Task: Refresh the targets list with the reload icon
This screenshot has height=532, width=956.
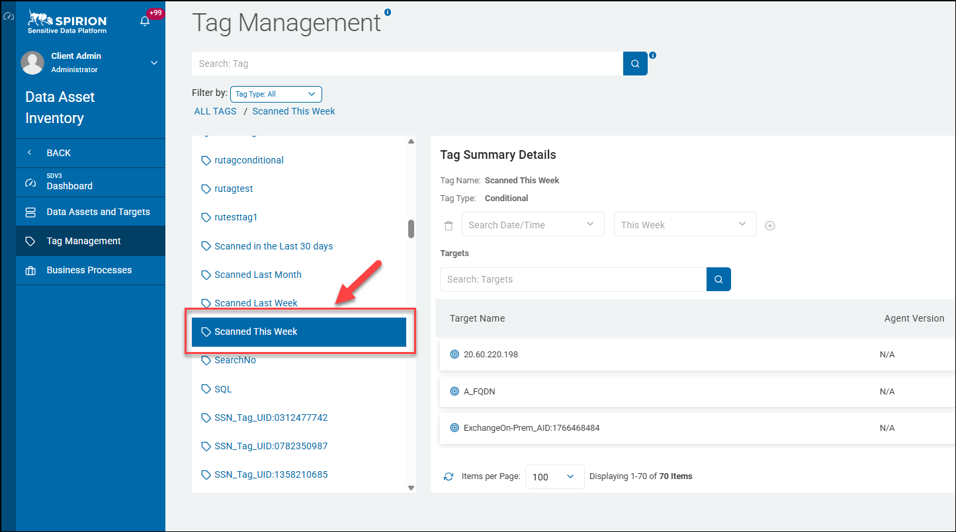Action: point(449,476)
